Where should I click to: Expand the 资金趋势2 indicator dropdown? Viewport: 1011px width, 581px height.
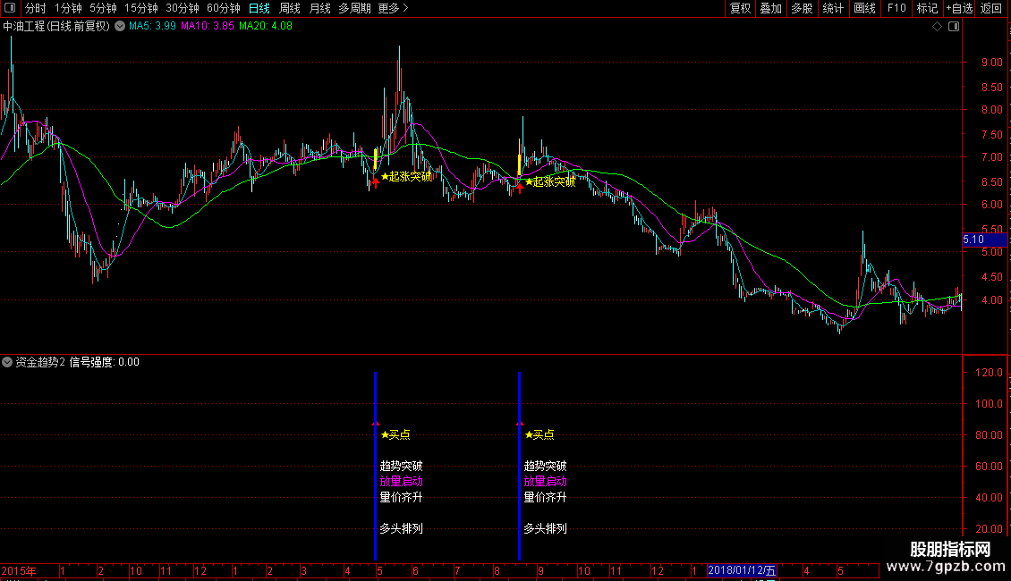pyautogui.click(x=7, y=362)
